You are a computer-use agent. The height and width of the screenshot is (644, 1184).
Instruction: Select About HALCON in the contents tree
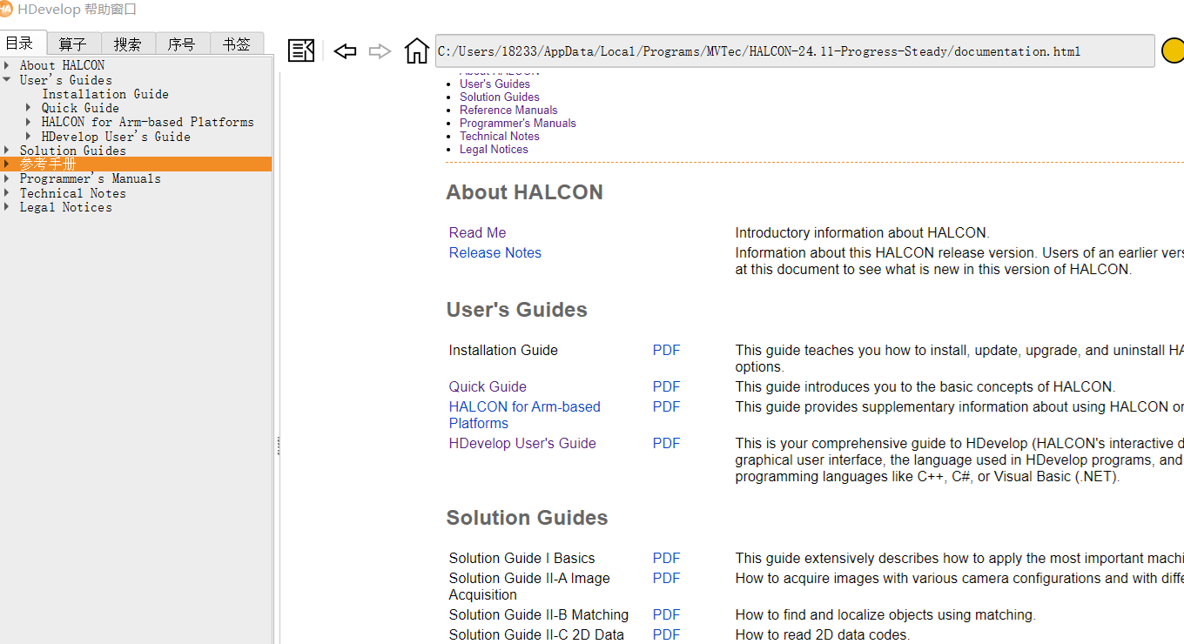pos(62,65)
